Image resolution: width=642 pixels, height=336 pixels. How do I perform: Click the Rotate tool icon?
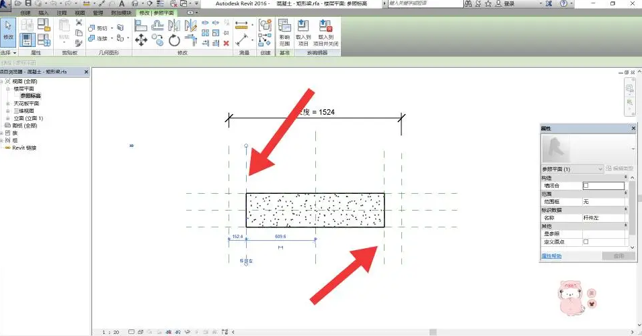point(175,40)
